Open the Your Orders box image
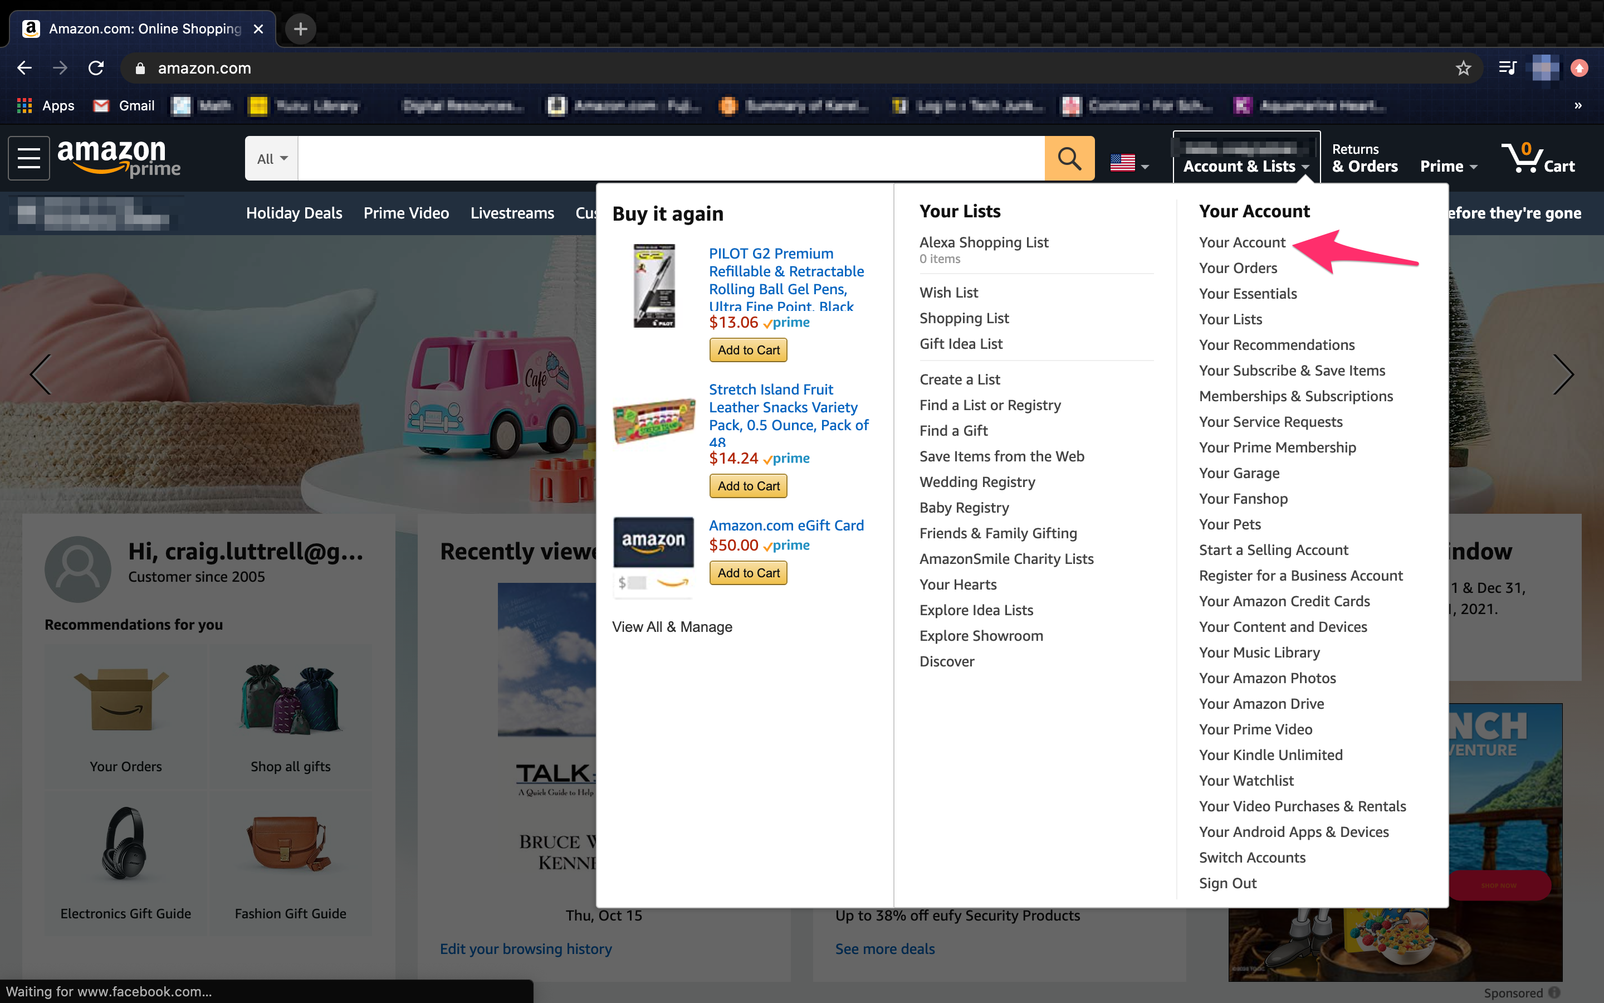Viewport: 1604px width, 1003px height. click(122, 699)
